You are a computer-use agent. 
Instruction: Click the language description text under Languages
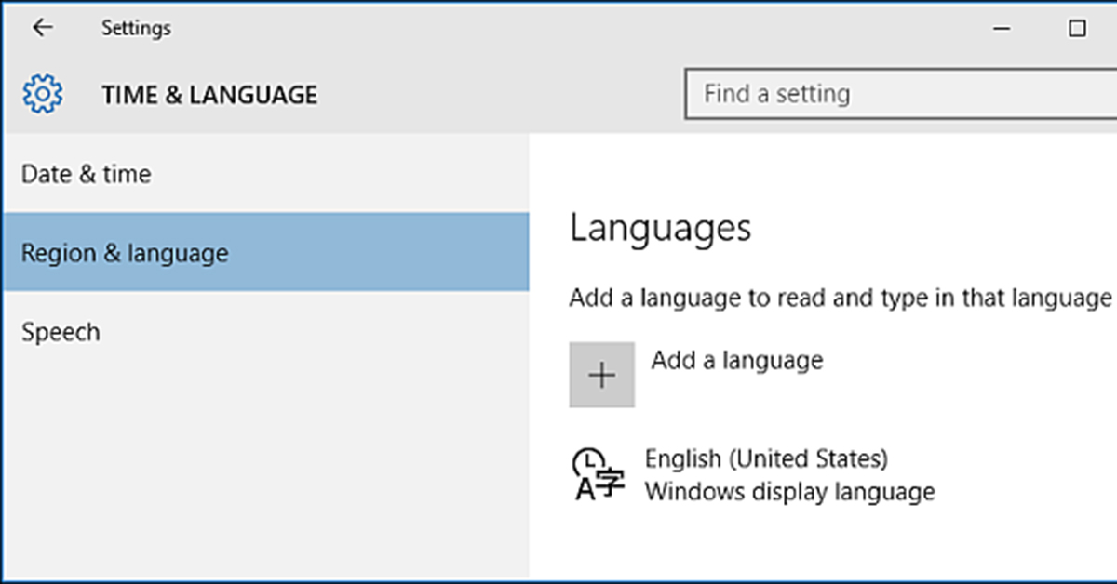[x=840, y=299]
